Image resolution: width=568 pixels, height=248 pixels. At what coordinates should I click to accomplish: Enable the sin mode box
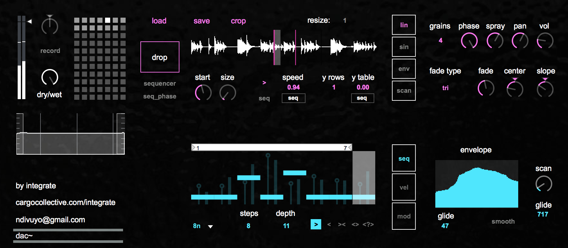pyautogui.click(x=404, y=47)
